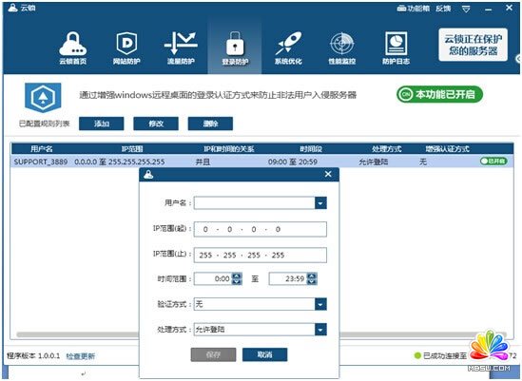522x381 pixels.
Task: Open 系统优化 system optimization tab
Action: [288, 48]
